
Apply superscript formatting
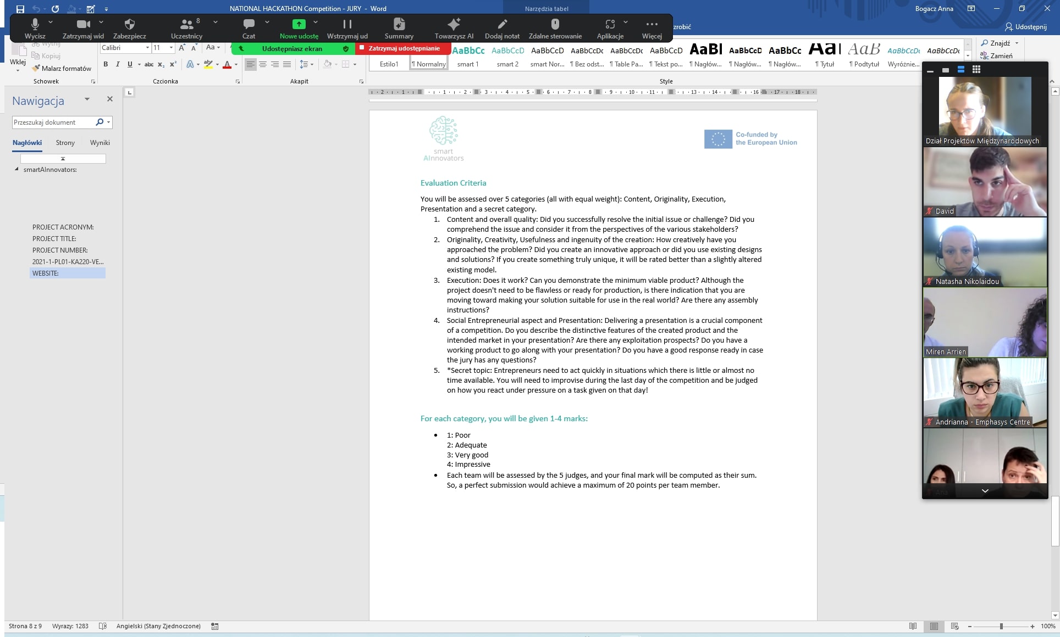coord(173,64)
